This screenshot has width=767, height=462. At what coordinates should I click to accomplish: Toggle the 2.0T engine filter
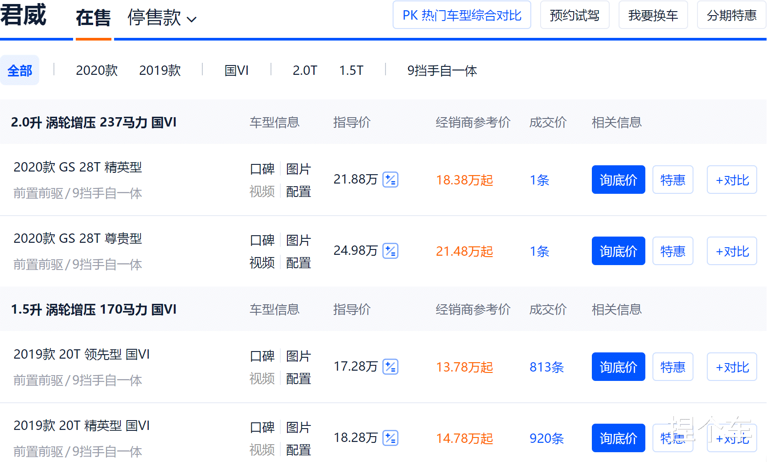pyautogui.click(x=305, y=70)
